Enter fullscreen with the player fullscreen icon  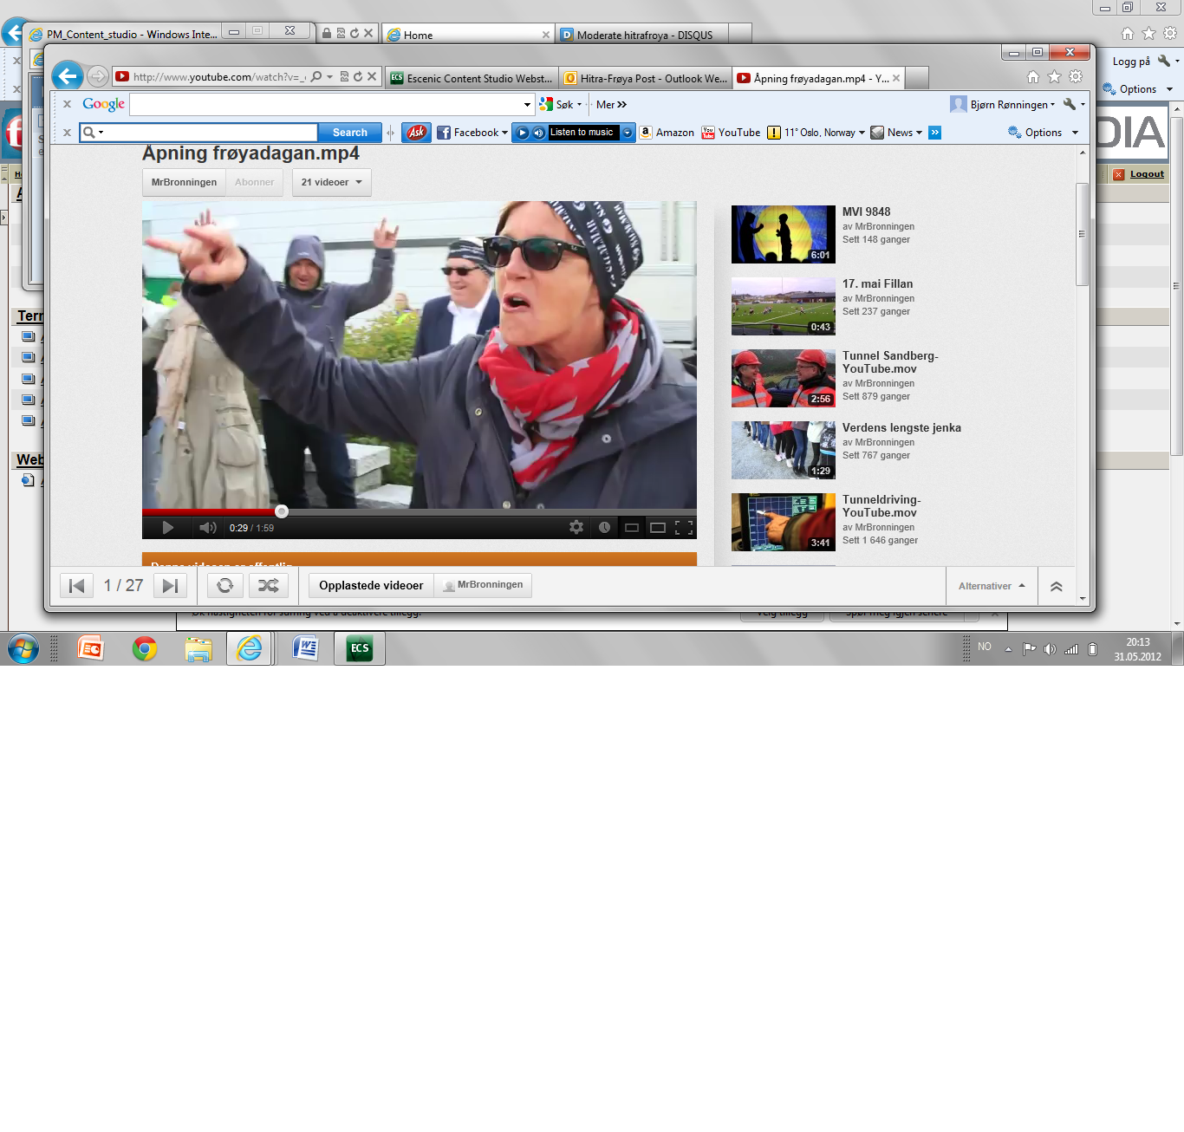(684, 527)
